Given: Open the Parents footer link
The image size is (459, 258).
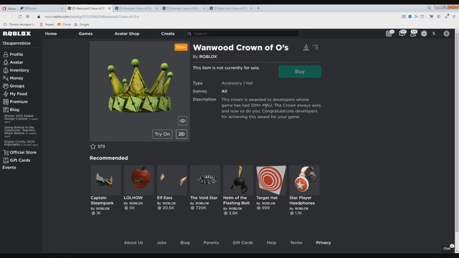Looking at the screenshot, I should (211, 242).
